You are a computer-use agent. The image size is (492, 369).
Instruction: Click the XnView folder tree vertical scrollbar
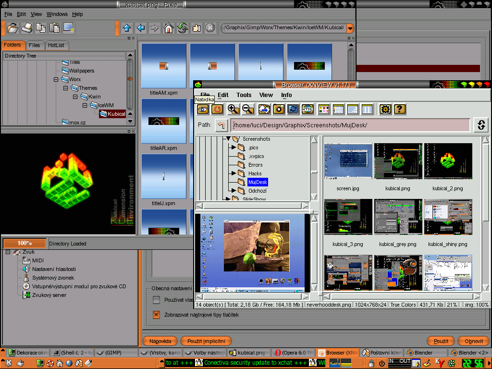(x=314, y=168)
